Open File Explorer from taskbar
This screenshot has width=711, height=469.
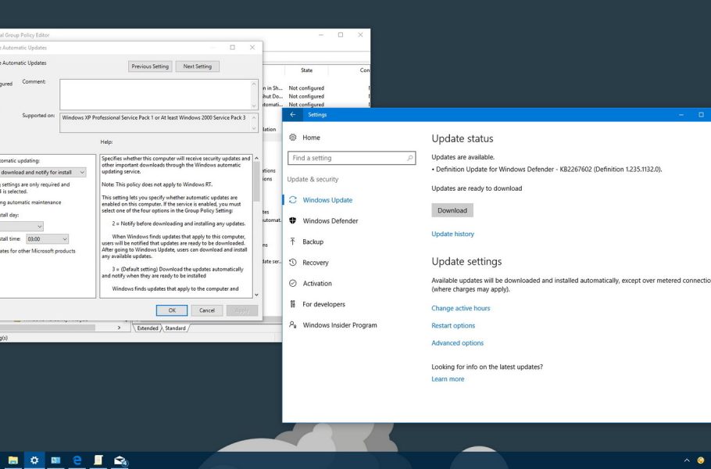pos(13,460)
